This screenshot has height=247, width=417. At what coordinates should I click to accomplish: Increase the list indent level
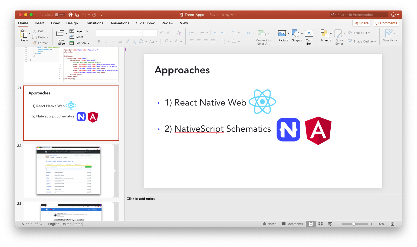point(223,33)
